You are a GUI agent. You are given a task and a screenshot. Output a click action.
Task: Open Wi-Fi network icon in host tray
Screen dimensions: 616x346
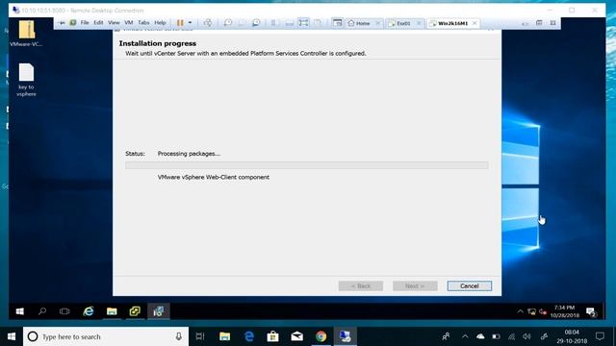point(511,336)
